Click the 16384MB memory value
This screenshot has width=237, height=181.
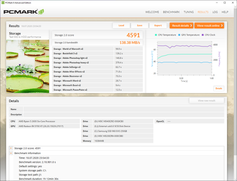[123, 141]
